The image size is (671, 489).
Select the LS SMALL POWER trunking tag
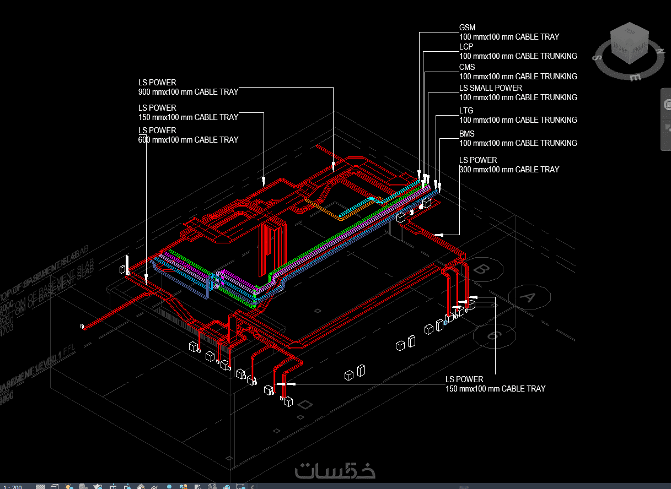pyautogui.click(x=518, y=93)
